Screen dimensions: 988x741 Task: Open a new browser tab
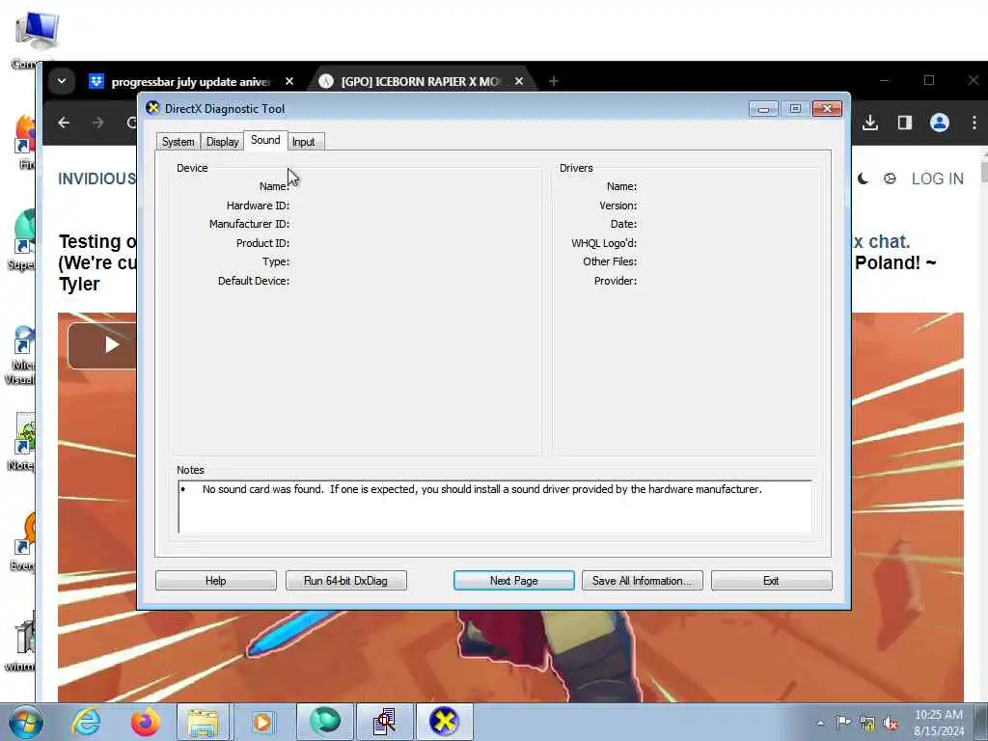click(553, 81)
